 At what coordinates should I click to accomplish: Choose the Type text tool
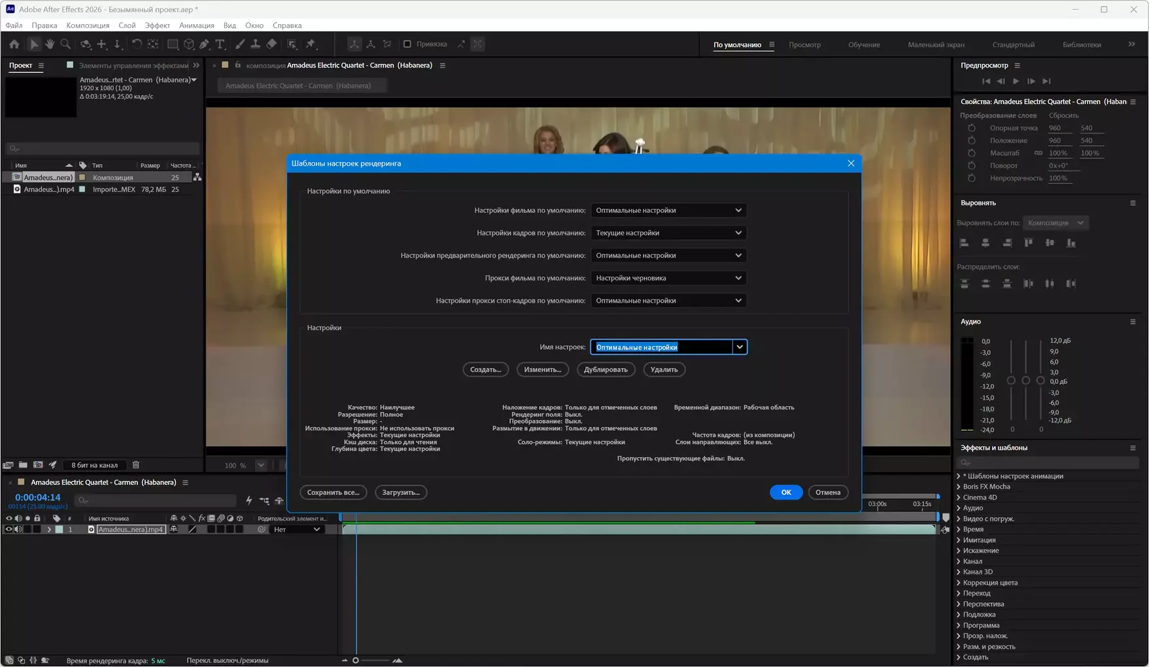pyautogui.click(x=220, y=44)
